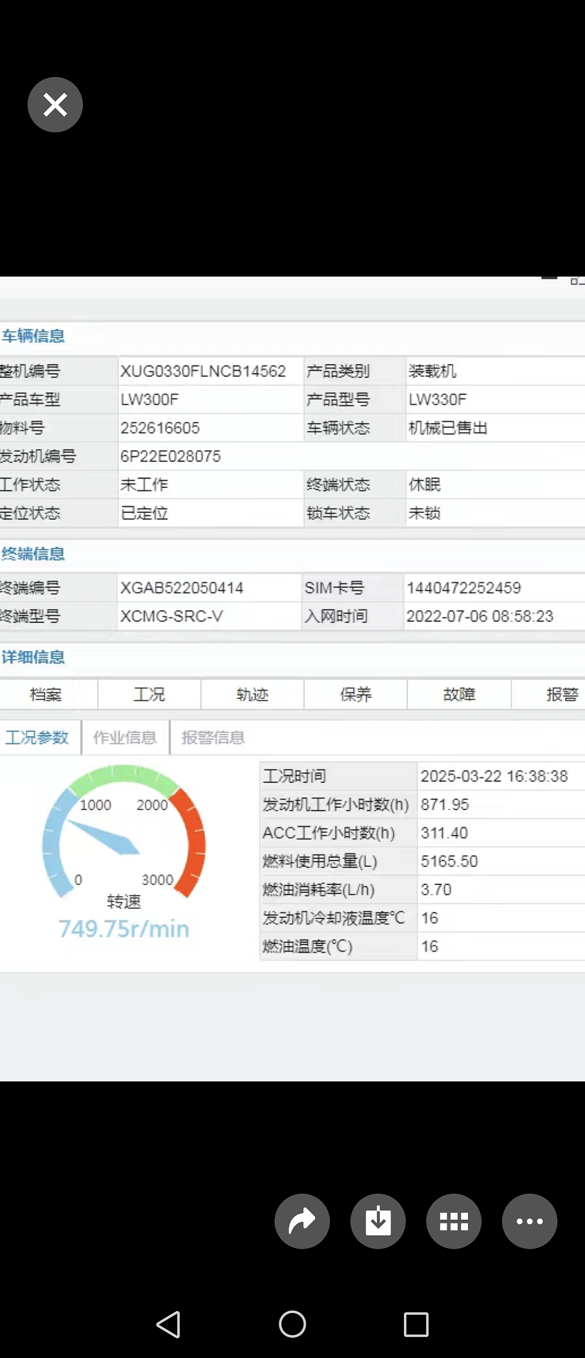Open the 轨迹 tab
This screenshot has width=585, height=1358.
click(252, 694)
